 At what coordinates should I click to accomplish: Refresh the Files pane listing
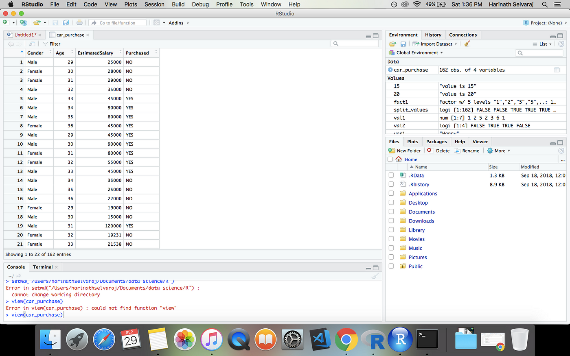pyautogui.click(x=561, y=151)
